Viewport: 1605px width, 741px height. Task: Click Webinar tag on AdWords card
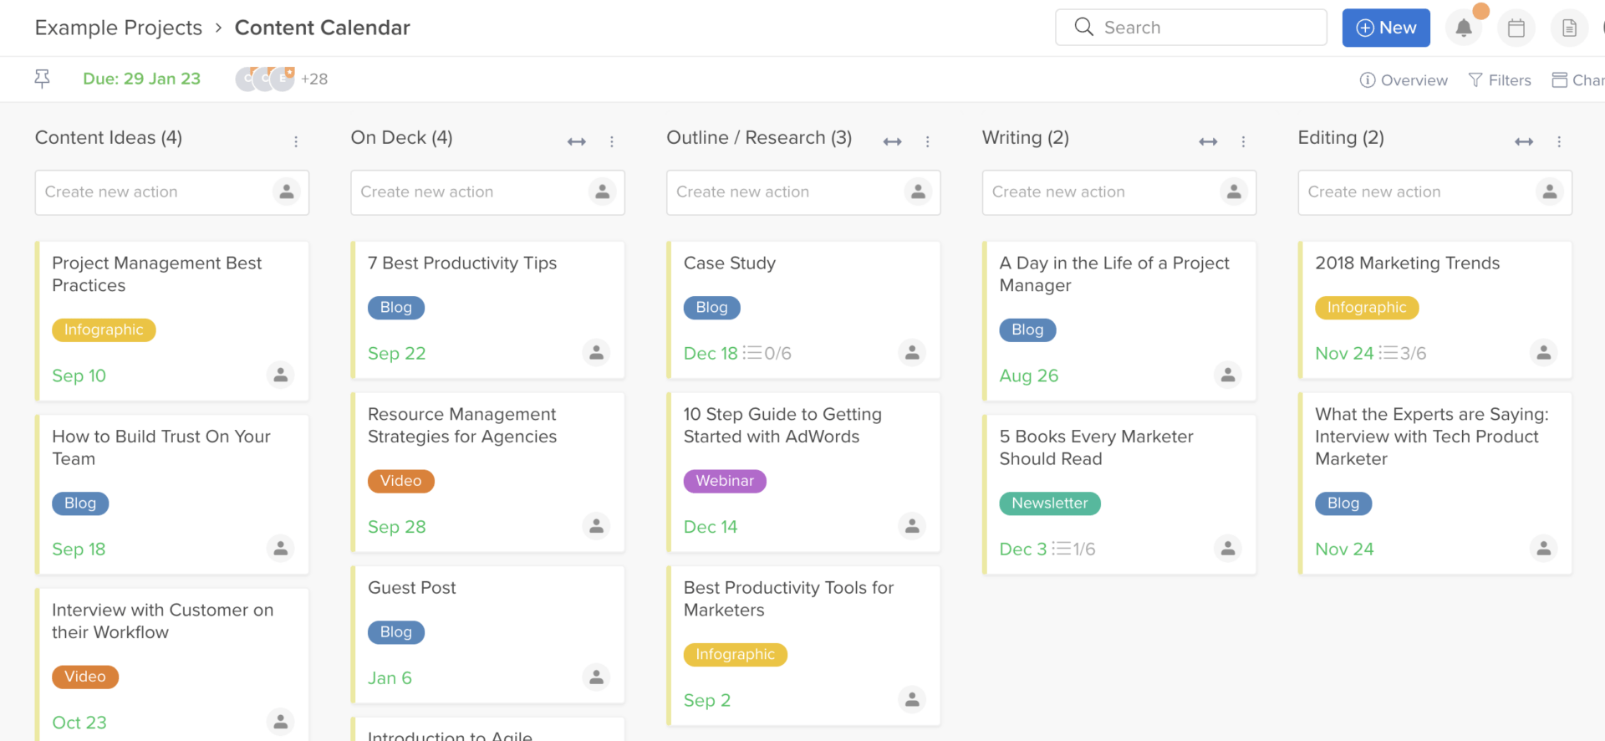(725, 481)
